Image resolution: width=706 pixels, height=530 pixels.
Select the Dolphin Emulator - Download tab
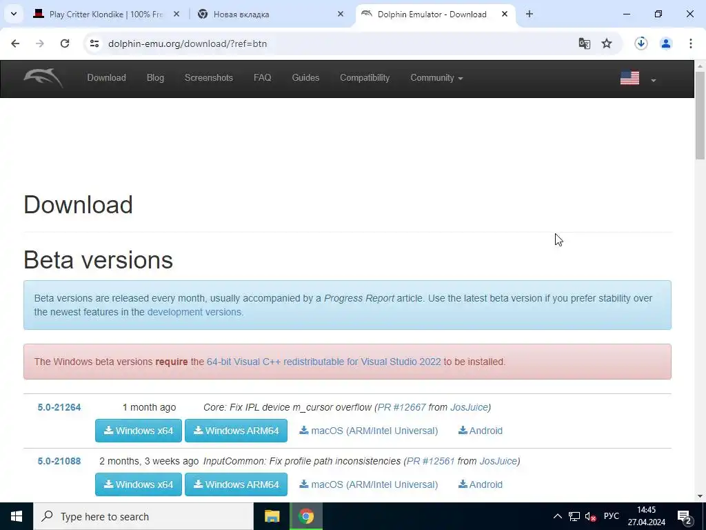435,14
